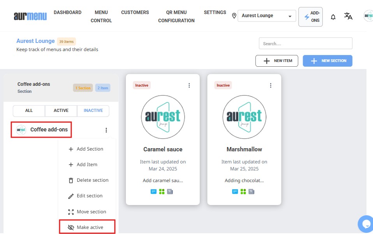Click the NEW ITEM button
Image resolution: width=373 pixels, height=234 pixels.
[x=276, y=61]
